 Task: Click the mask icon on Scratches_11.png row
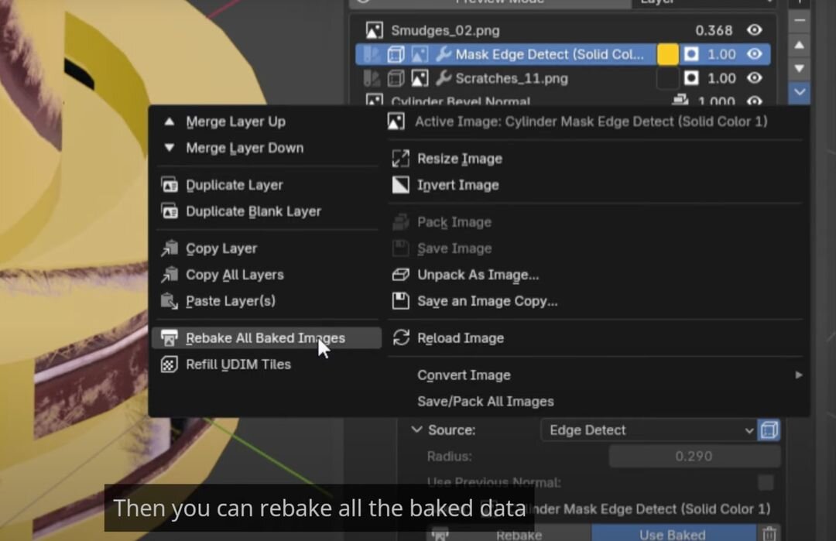(691, 78)
